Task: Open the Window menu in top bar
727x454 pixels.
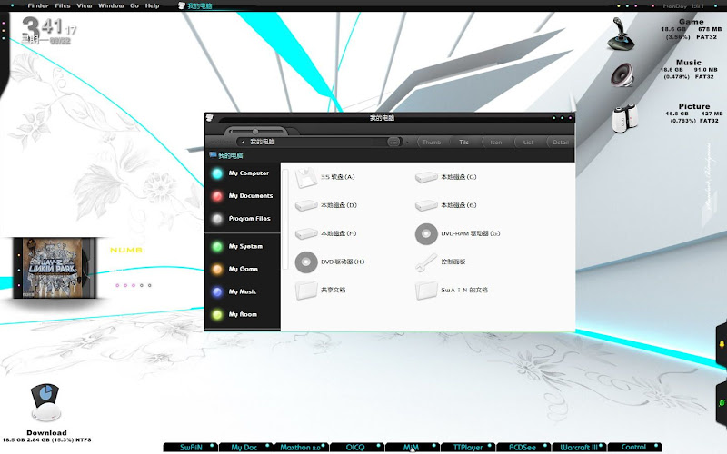Action: coord(111,5)
